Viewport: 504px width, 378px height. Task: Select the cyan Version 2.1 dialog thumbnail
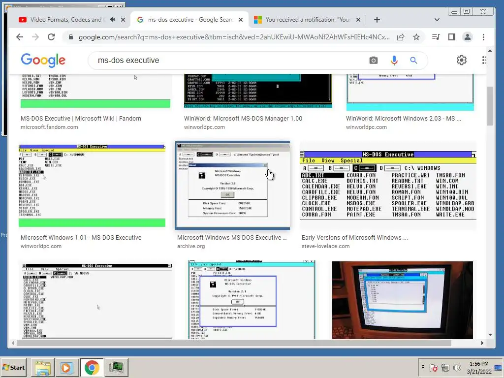pos(252,300)
